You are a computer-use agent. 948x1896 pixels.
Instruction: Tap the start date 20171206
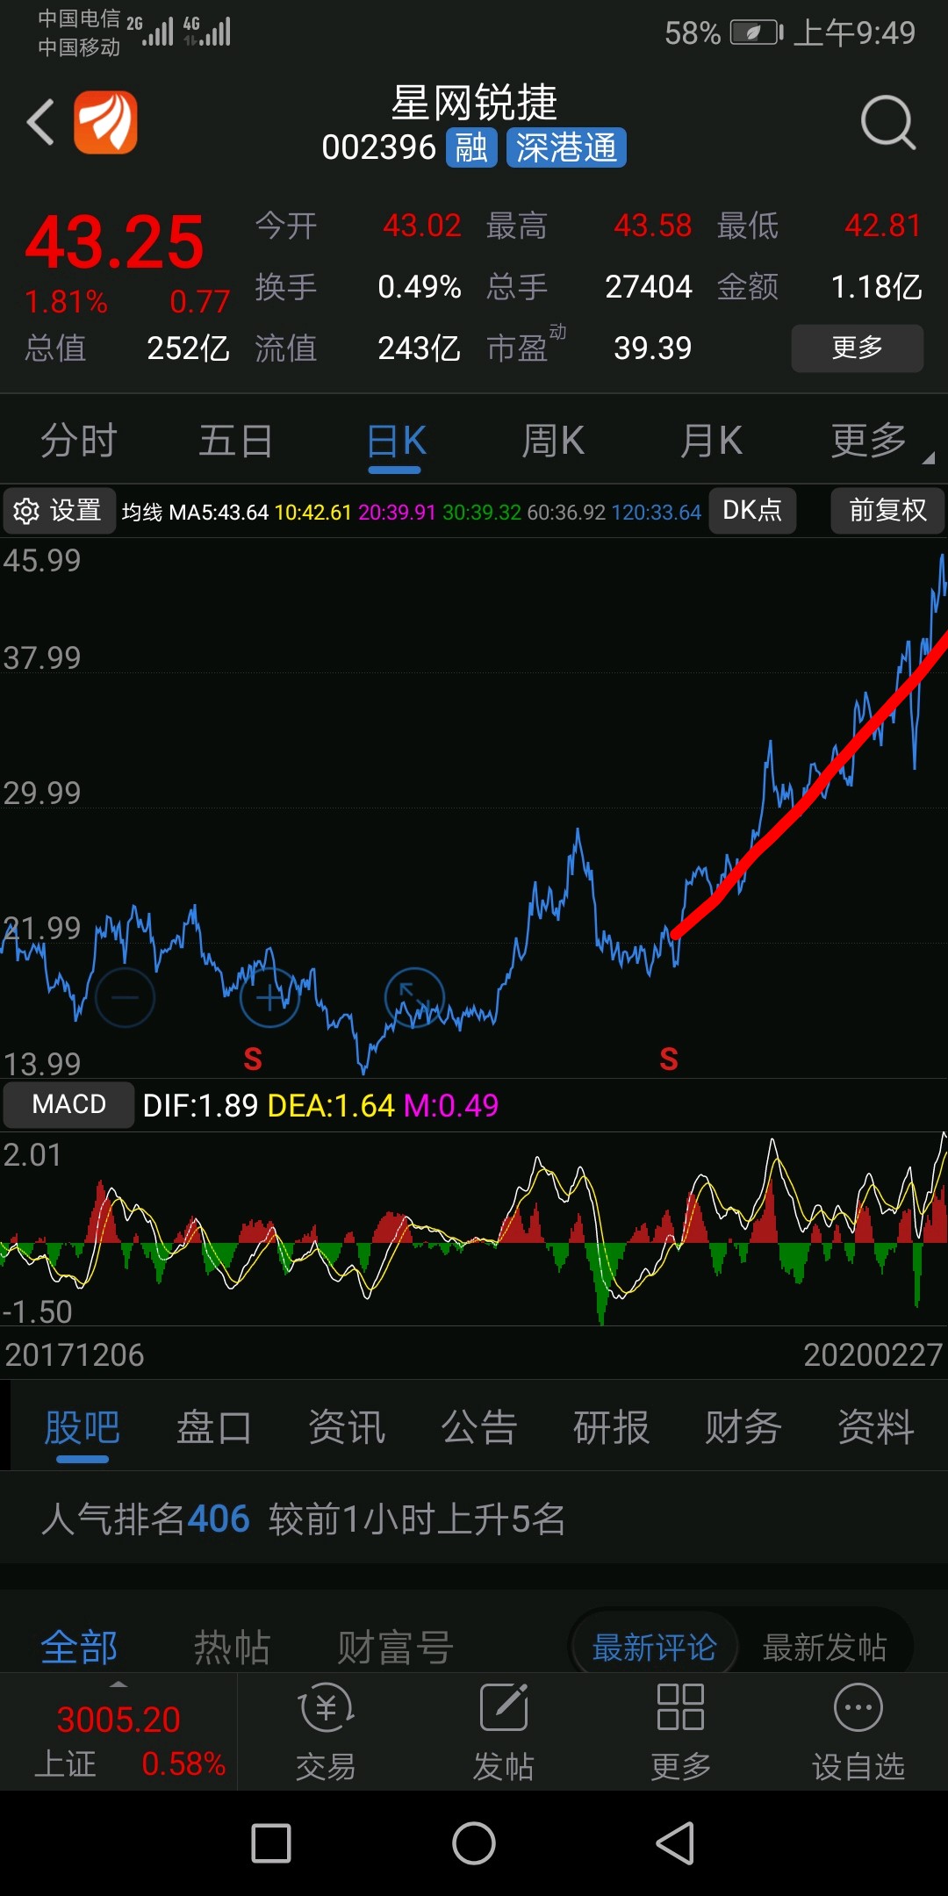click(x=75, y=1354)
